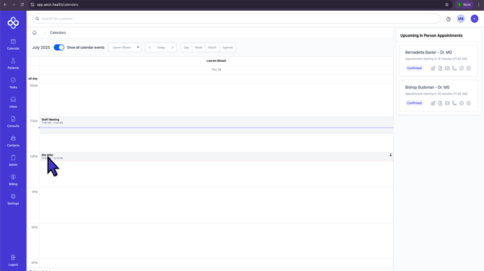The image size is (484, 271).
Task: Switch to Month view
Action: [212, 48]
